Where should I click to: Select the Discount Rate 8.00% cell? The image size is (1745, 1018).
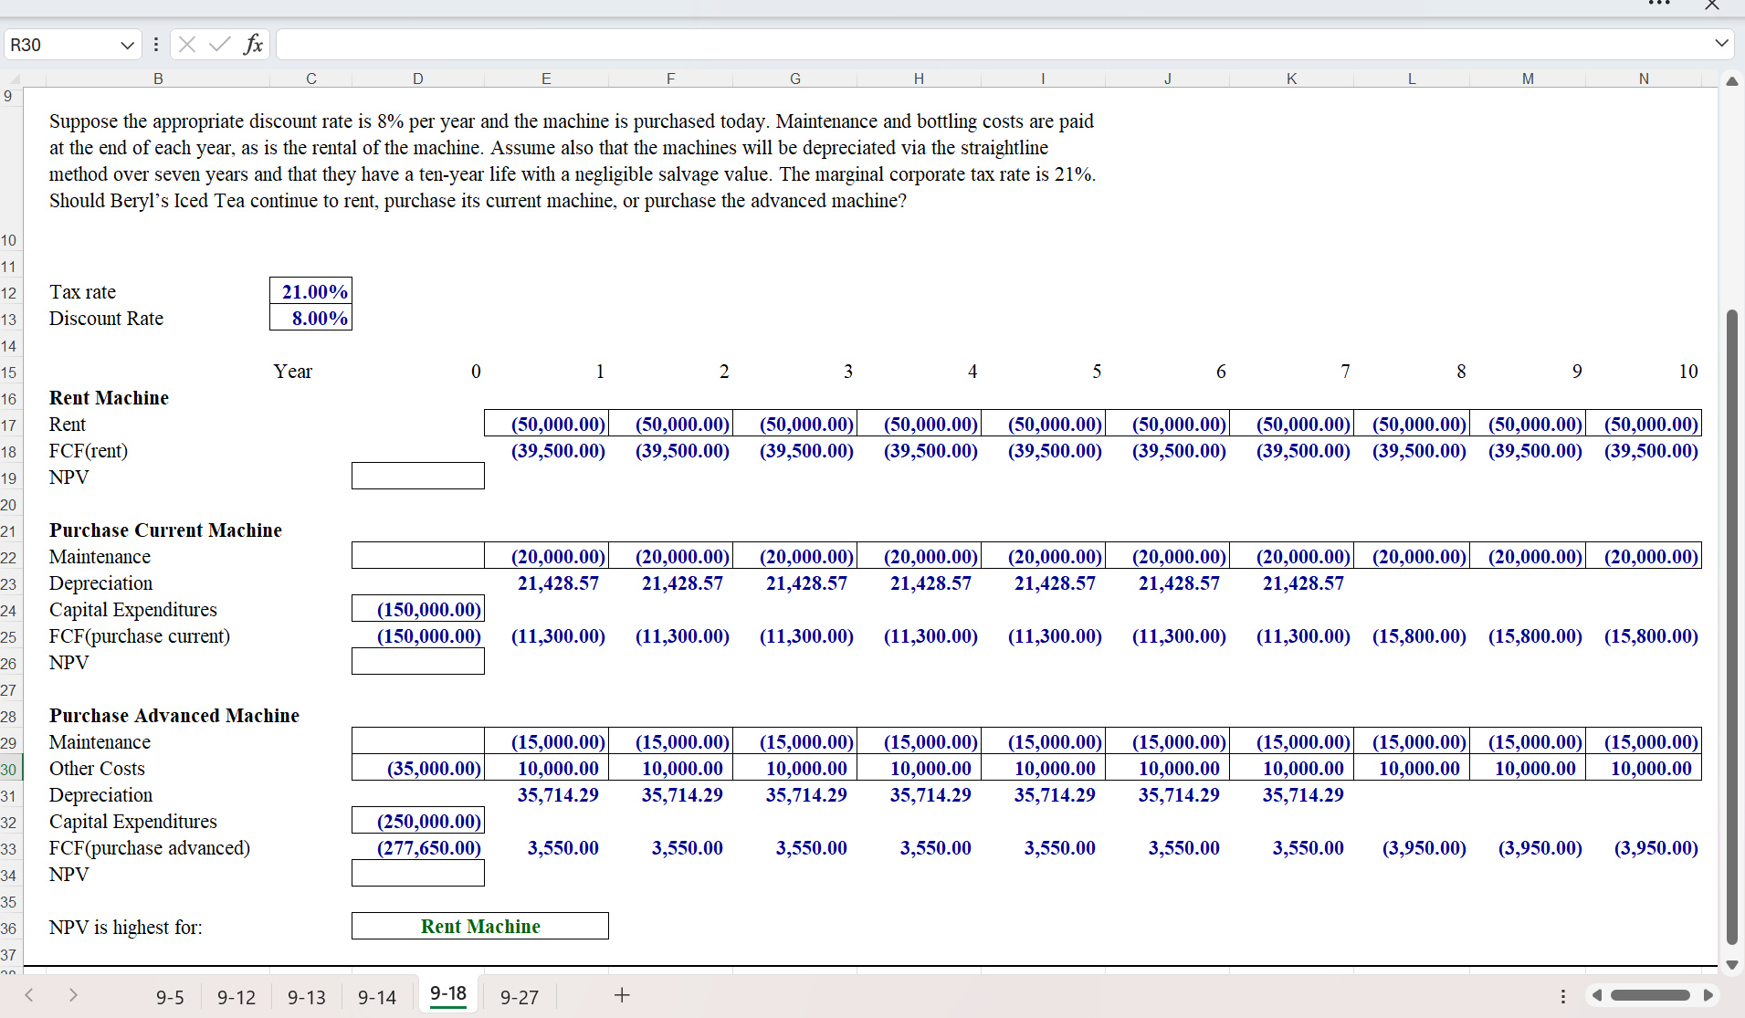point(310,318)
